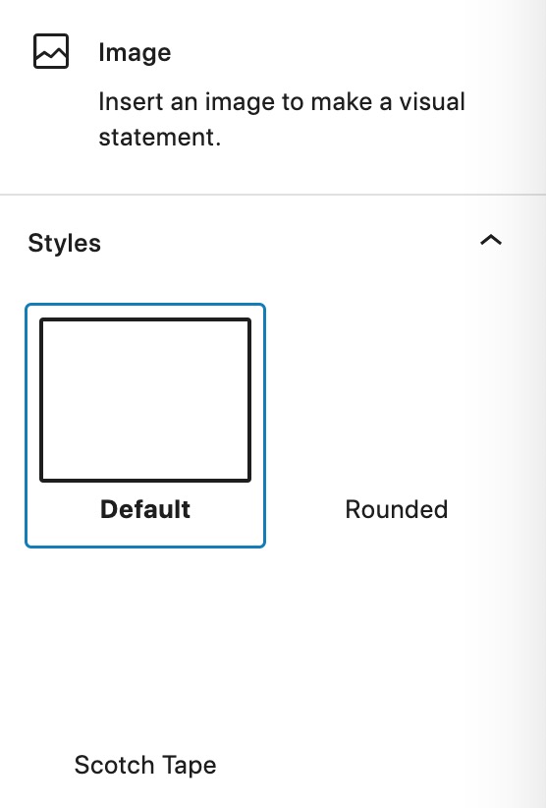Click the divider line below block description

pyautogui.click(x=273, y=195)
